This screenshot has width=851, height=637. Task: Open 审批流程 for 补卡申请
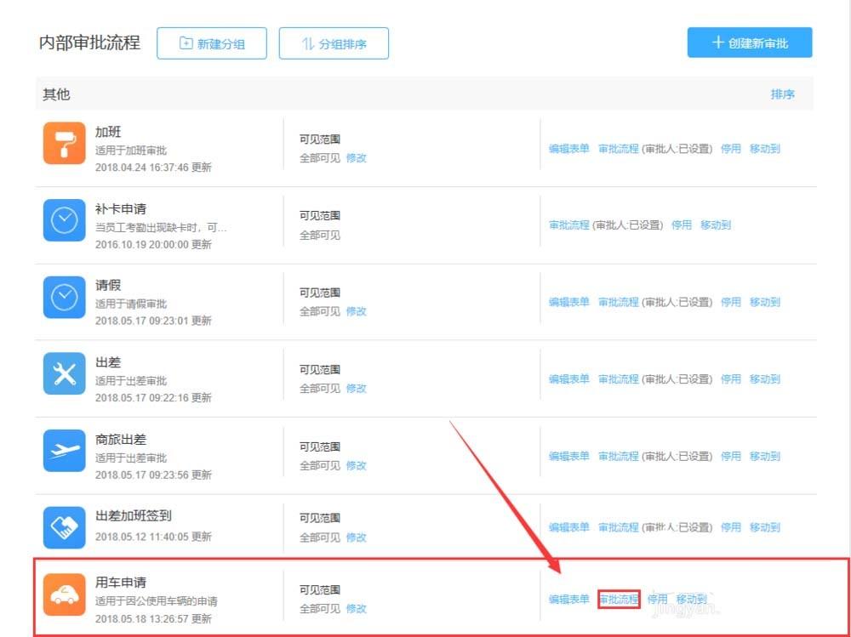point(571,225)
